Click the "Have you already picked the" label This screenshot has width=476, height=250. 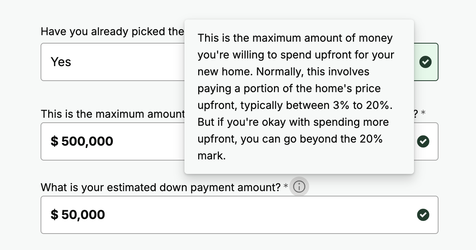pos(112,31)
